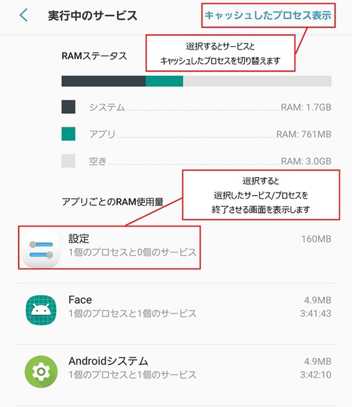The image size is (352, 407).
Task: Select the teal アプリ color swatch
Action: click(69, 134)
